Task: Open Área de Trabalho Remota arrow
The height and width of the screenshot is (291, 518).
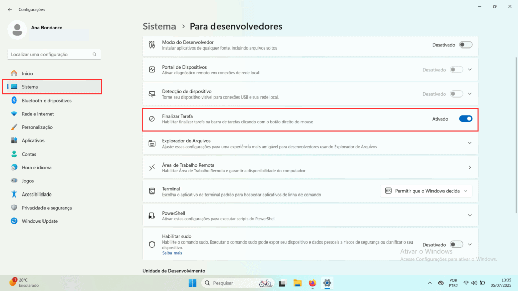Action: (470, 168)
